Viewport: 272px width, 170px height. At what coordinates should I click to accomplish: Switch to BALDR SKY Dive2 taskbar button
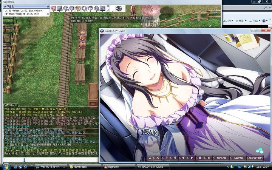[x=153, y=167]
